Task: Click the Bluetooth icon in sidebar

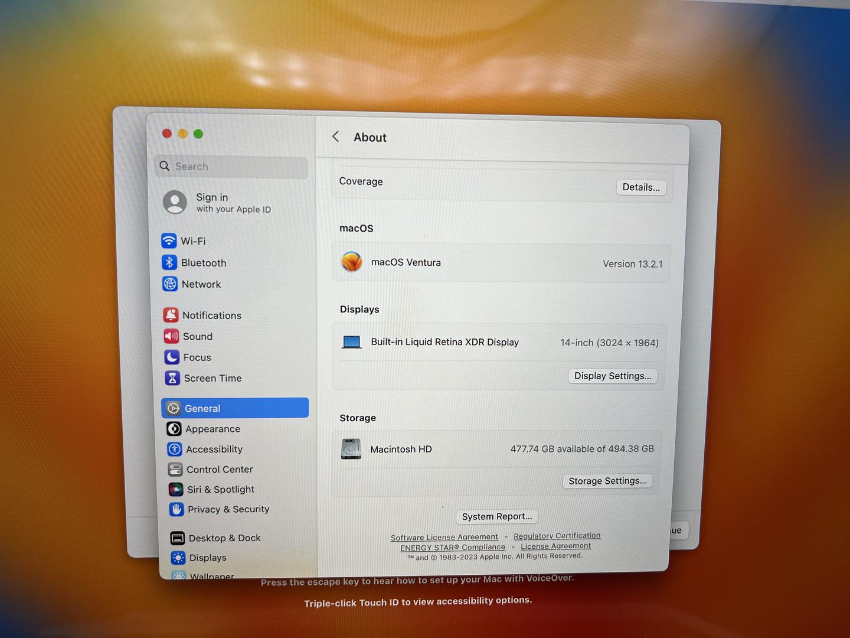Action: pos(169,262)
